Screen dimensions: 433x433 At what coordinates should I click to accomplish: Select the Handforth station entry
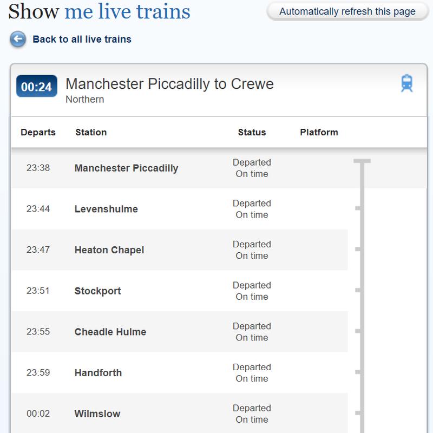click(98, 373)
